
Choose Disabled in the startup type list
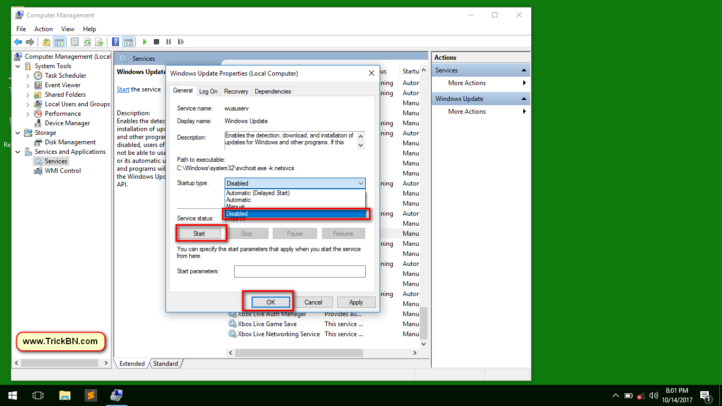coord(295,214)
